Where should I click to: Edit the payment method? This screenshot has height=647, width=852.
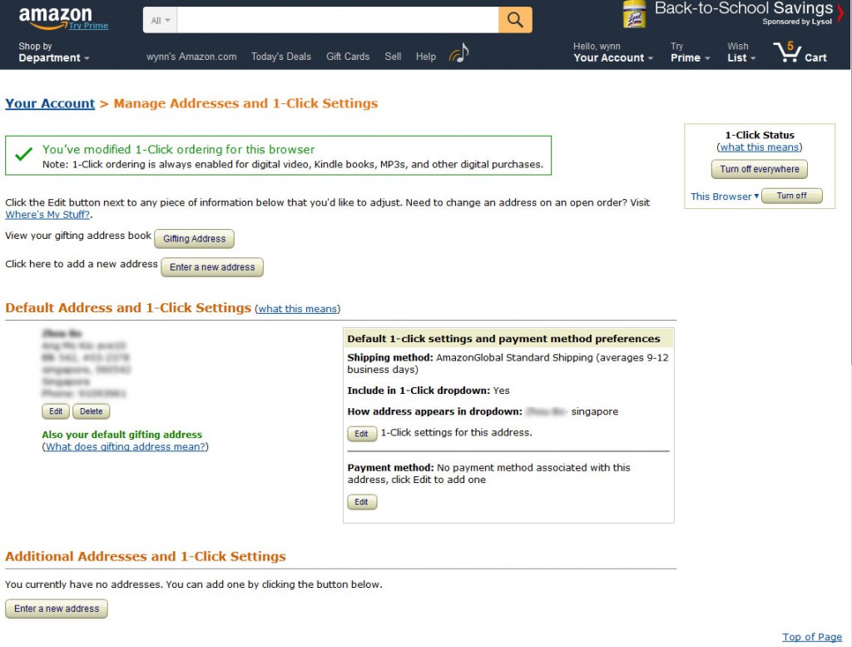[362, 502]
